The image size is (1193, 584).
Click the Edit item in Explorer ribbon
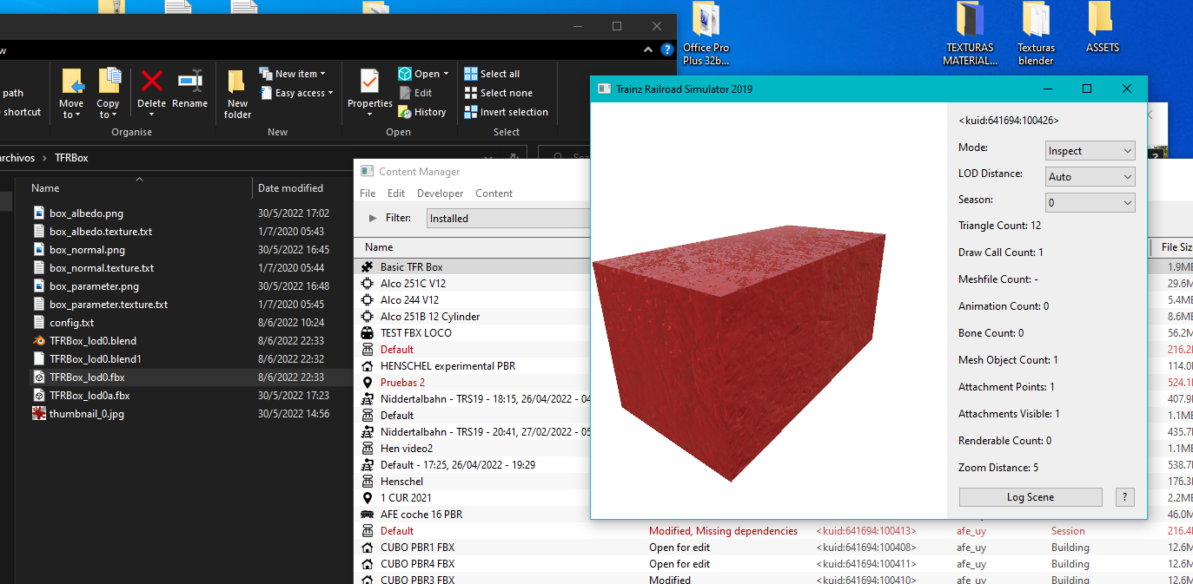coord(415,93)
